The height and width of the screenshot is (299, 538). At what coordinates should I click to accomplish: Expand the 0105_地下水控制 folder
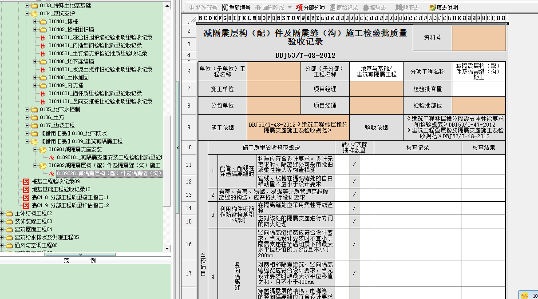[27, 109]
